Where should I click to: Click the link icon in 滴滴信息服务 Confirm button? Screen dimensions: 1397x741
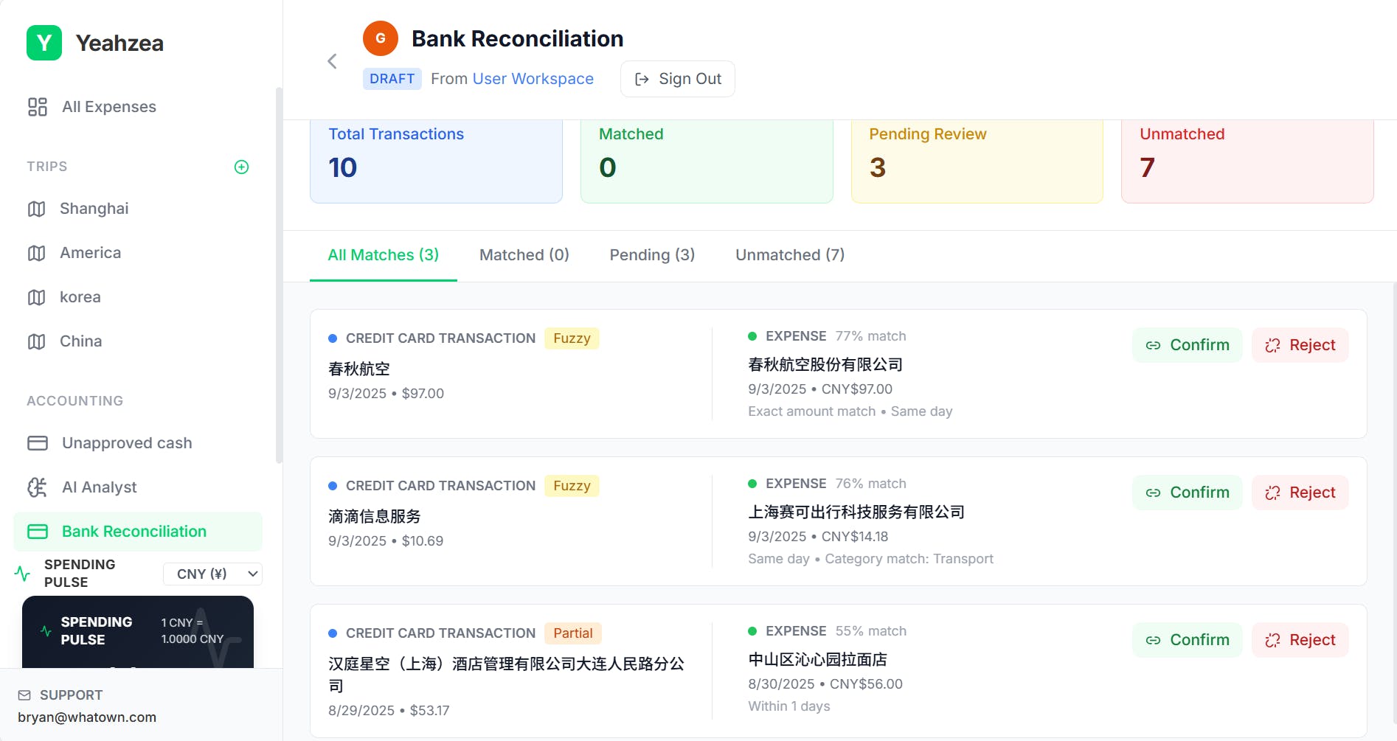click(1153, 493)
